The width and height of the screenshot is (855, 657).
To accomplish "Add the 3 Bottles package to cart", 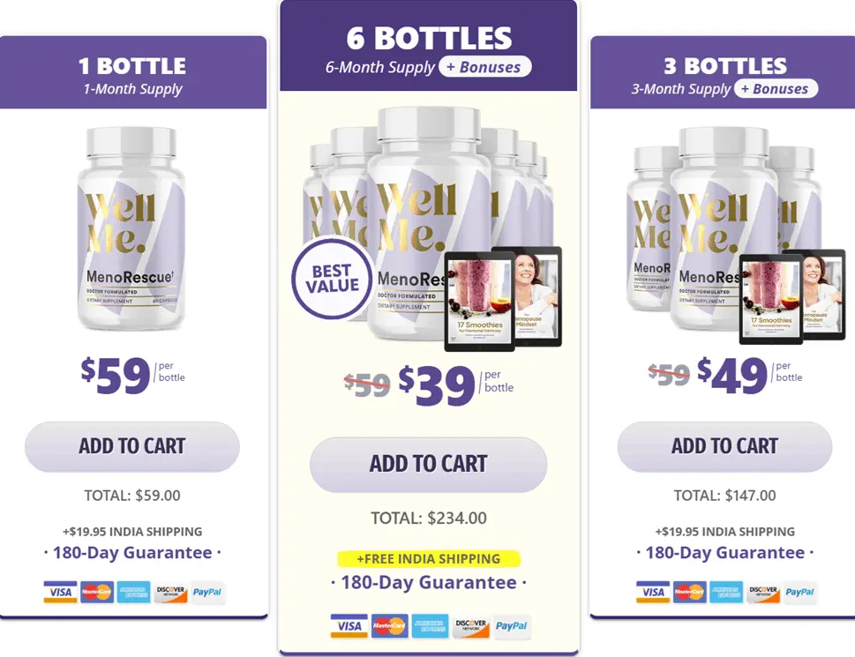I will point(724,446).
